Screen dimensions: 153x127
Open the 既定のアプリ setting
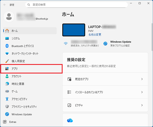click(x=105, y=79)
